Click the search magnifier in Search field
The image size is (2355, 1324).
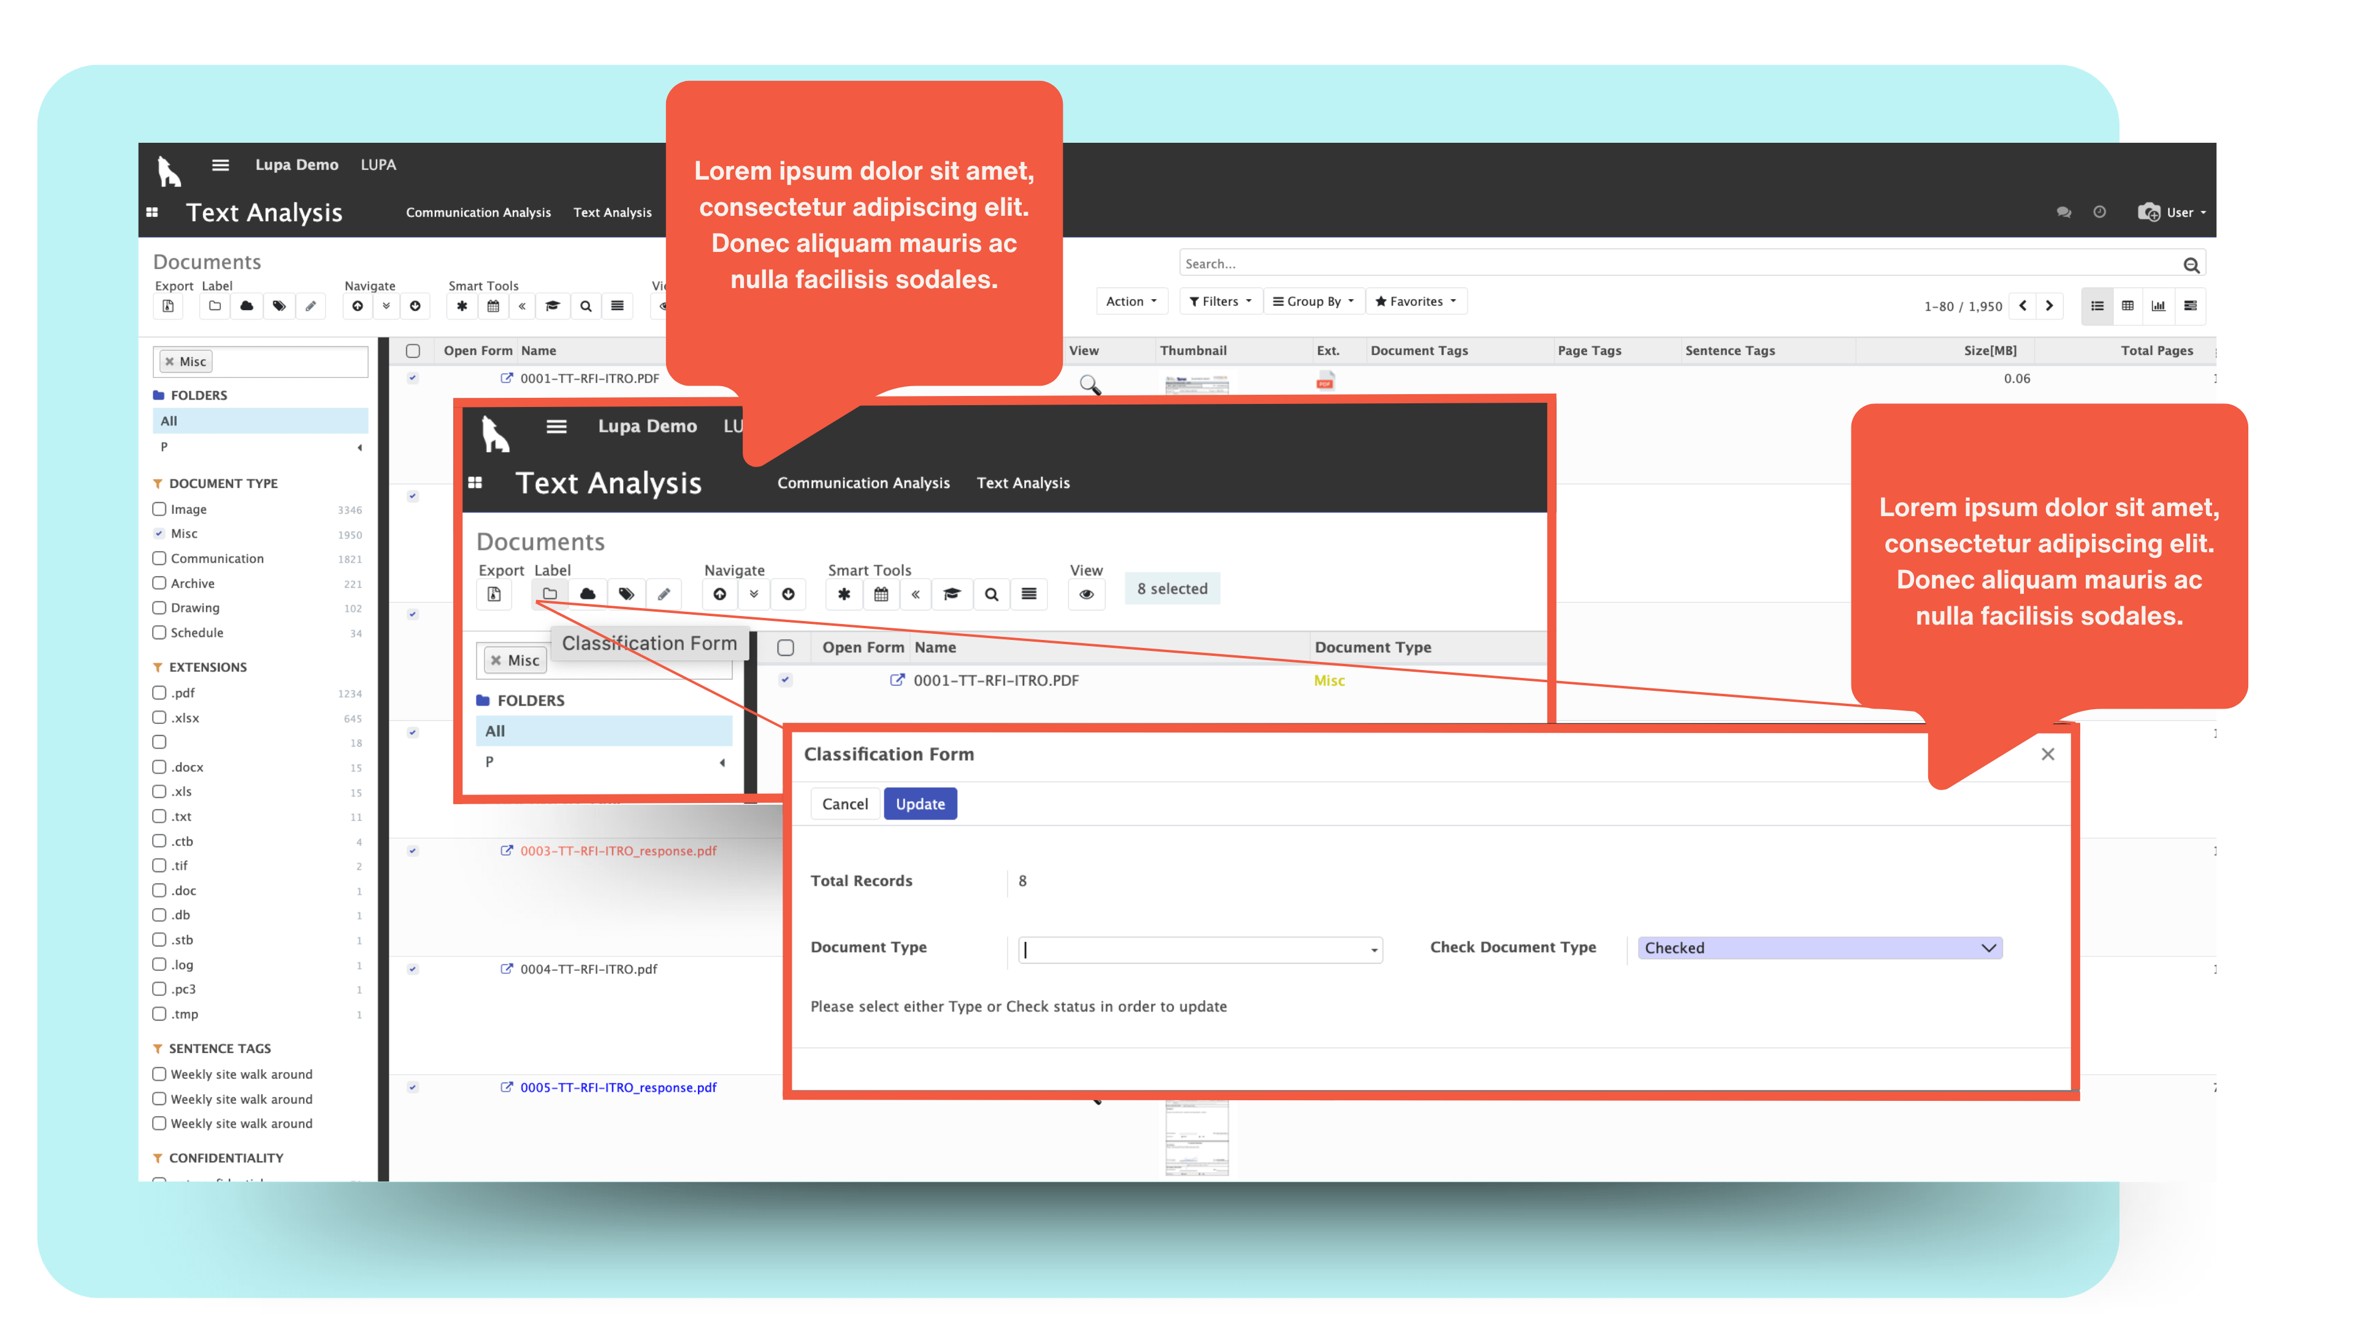coord(2191,265)
